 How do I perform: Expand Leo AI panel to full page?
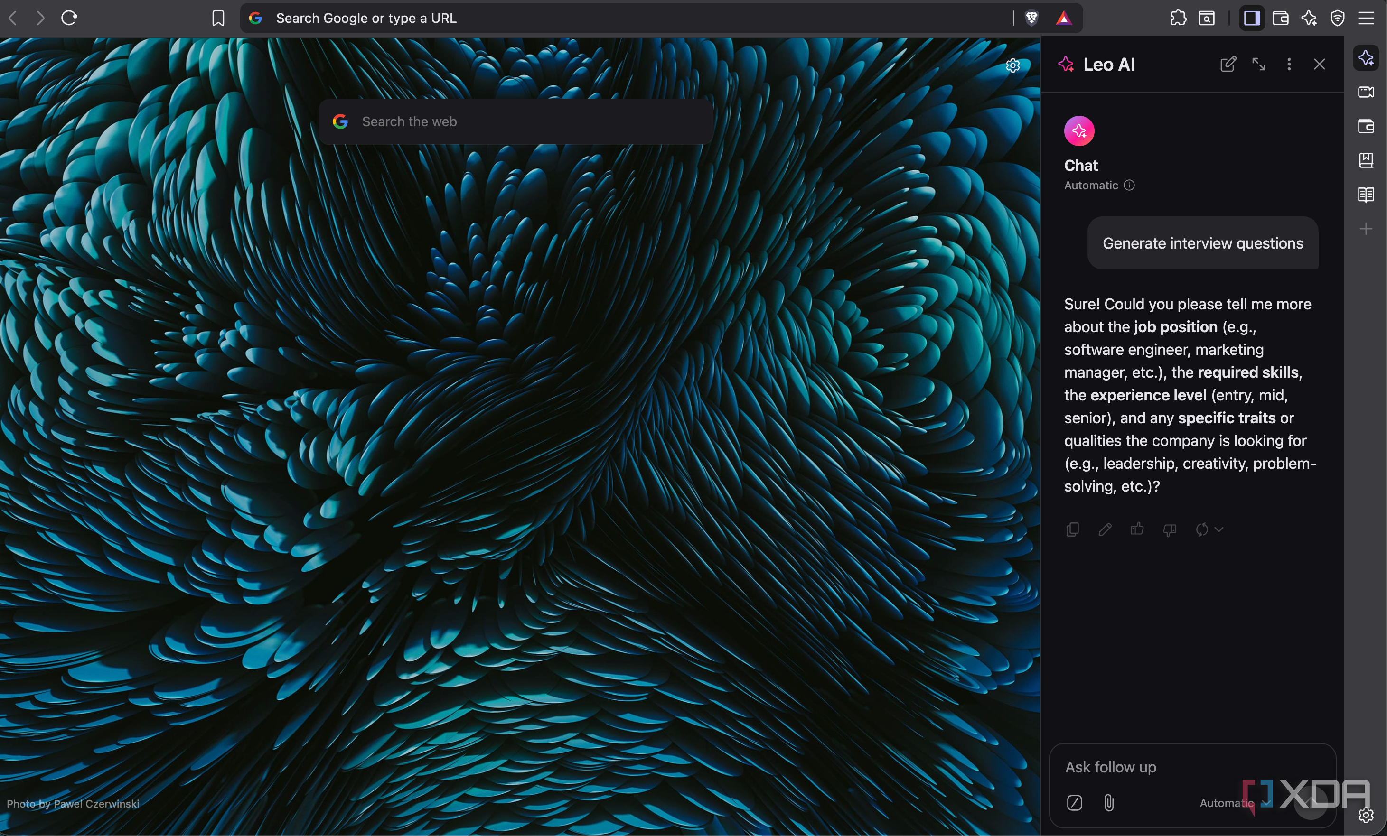1259,64
